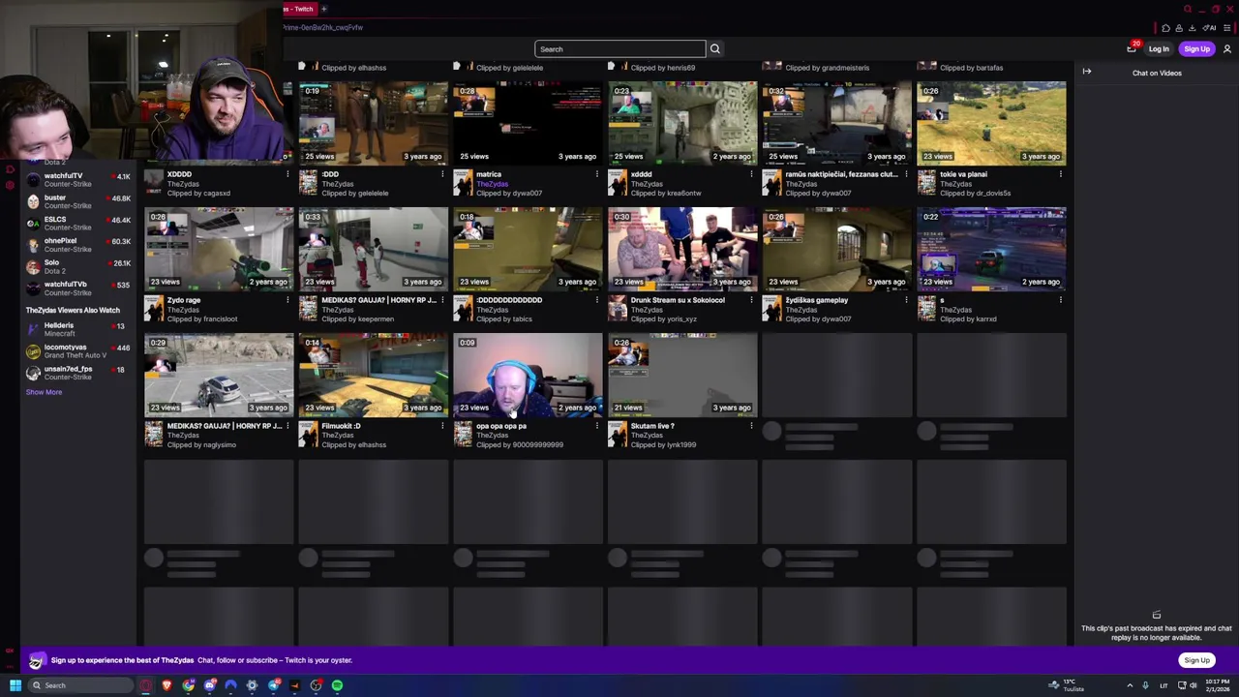
Task: Click the browser address bar URL
Action: [x=323, y=27]
